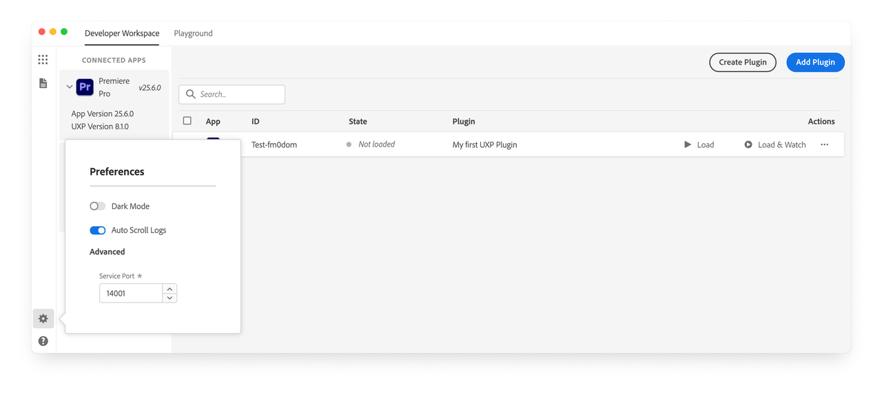
Task: Select the Developer Workspace tab
Action: coord(122,33)
